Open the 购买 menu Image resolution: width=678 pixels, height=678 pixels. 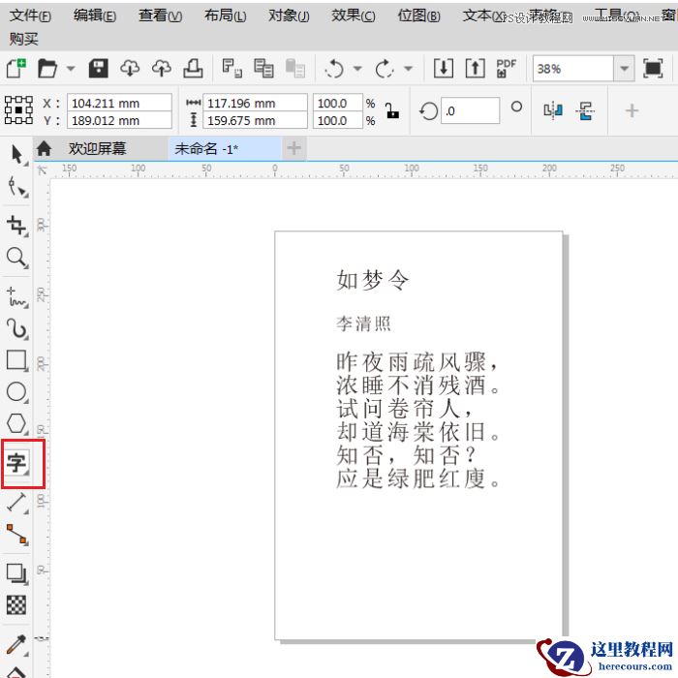[x=24, y=39]
